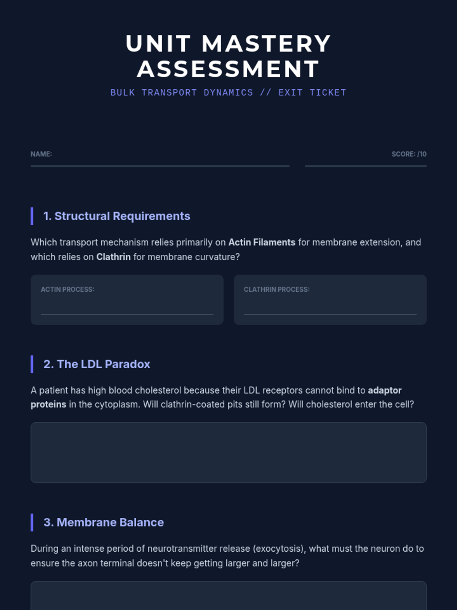Viewport: 457px width, 610px height.
Task: Click the Bulk Transport Dynamics subtitle
Action: (x=228, y=93)
